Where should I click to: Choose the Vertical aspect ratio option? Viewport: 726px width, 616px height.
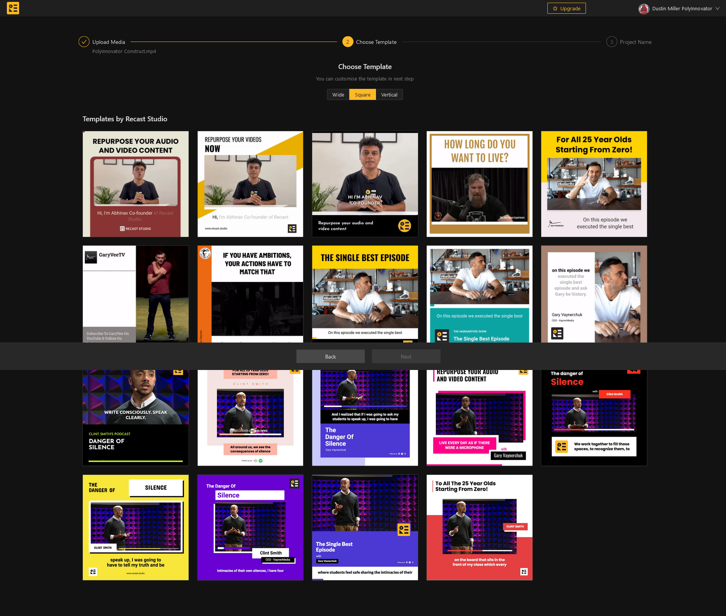389,95
